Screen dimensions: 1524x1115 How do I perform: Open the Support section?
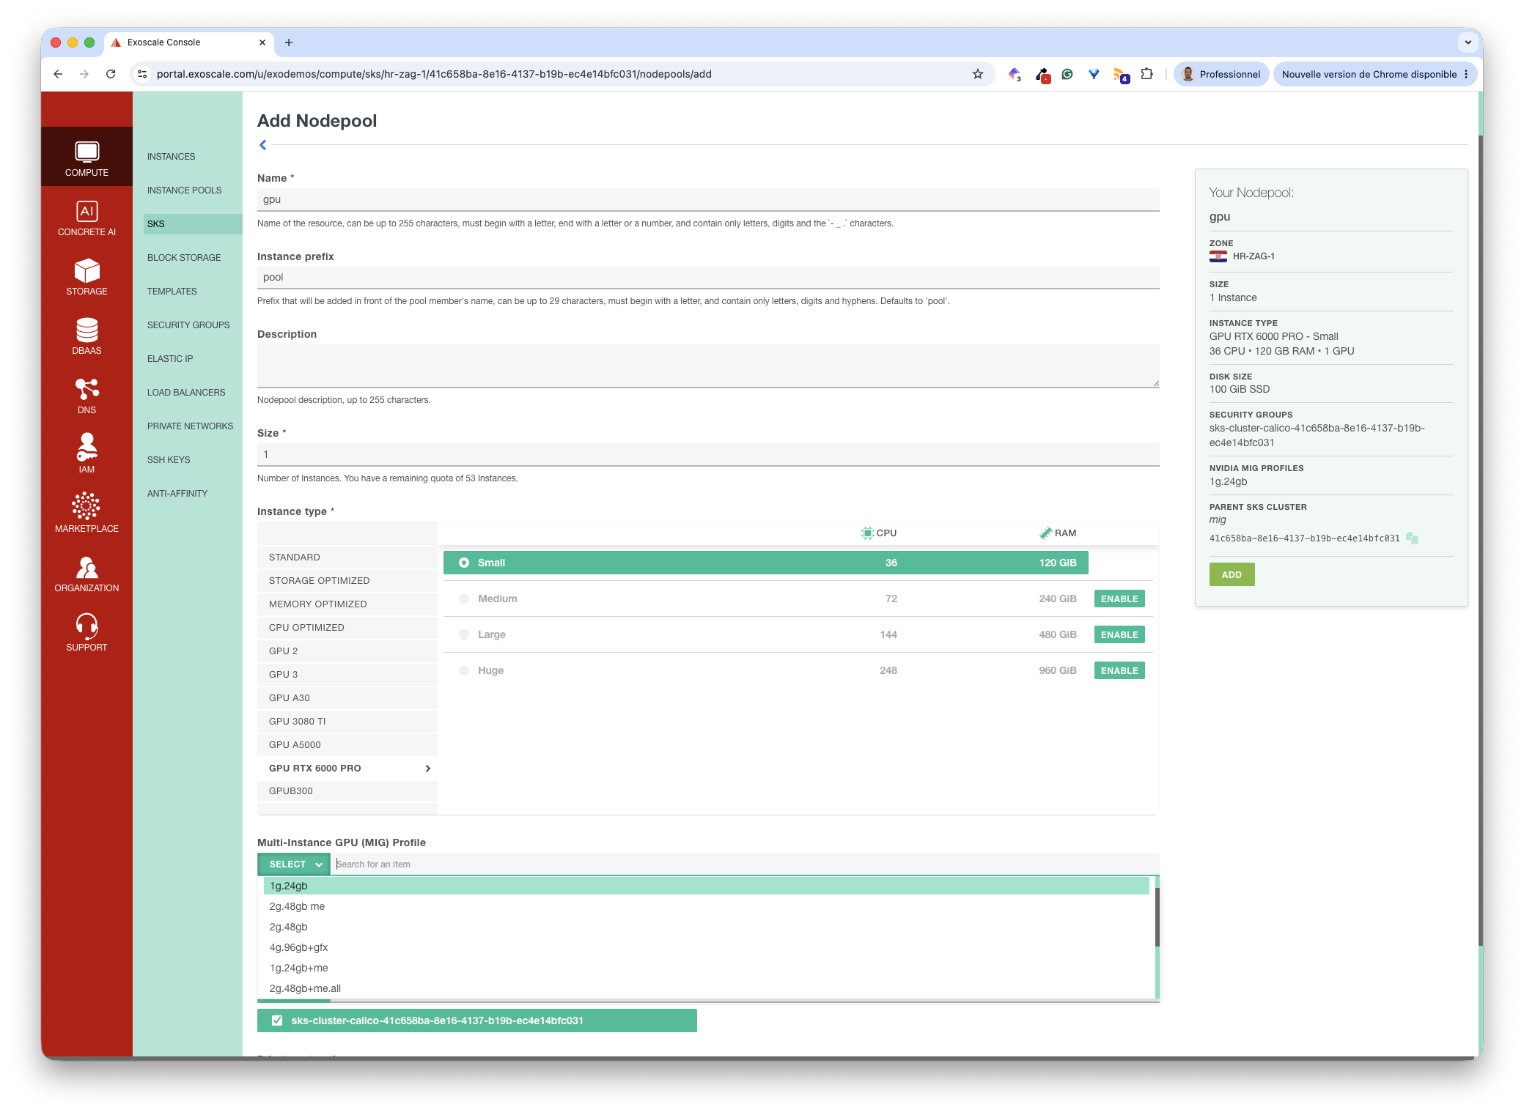tap(86, 632)
